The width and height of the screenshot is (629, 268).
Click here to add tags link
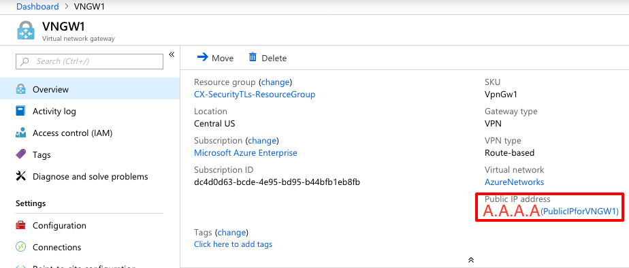point(233,244)
